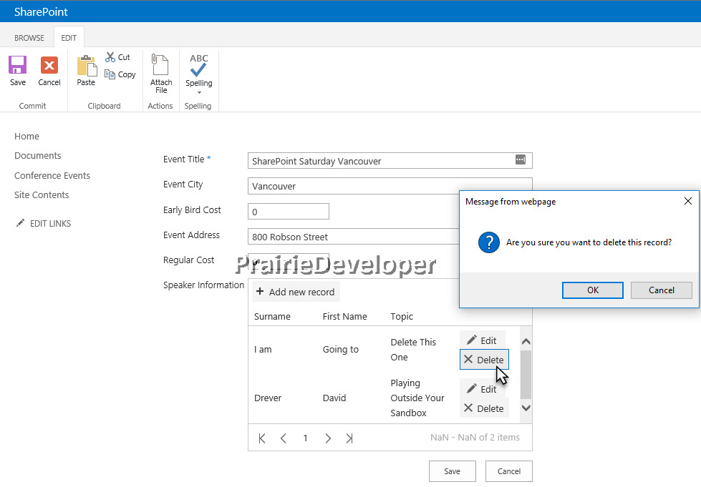The height and width of the screenshot is (487, 701).
Task: Click the bottom form Save button
Action: [x=452, y=471]
